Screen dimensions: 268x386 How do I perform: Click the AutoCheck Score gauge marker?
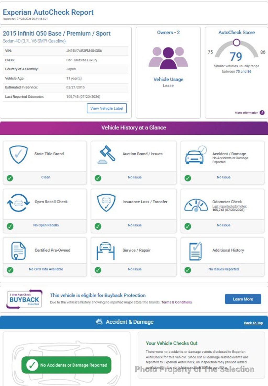coord(236,42)
